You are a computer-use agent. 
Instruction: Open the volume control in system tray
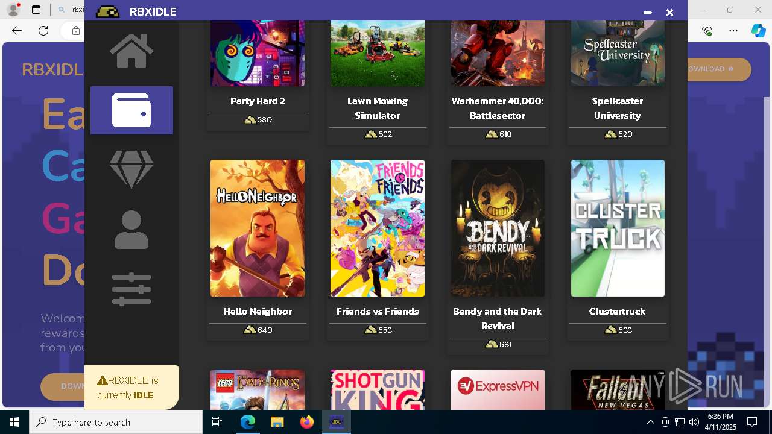[x=694, y=422]
